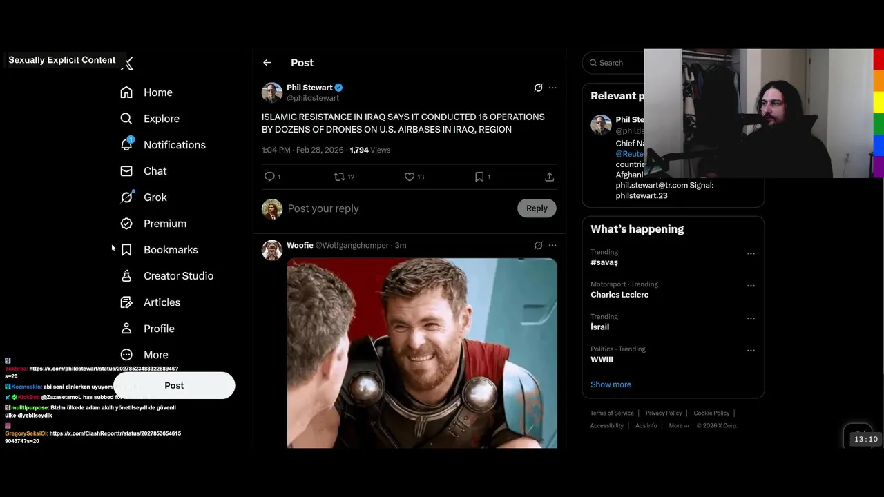Open the Home icon in the sidebar
The height and width of the screenshot is (497, 884).
click(126, 92)
